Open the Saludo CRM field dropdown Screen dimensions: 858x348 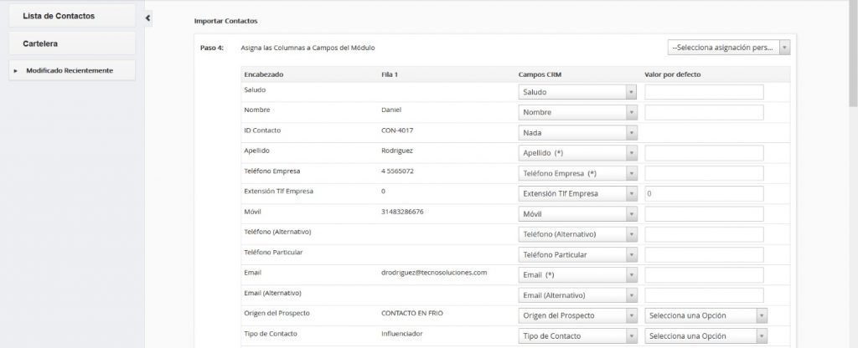577,92
